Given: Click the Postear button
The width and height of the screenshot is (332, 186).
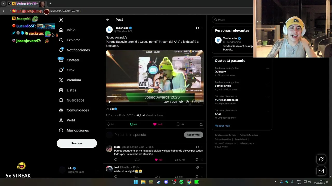Looking at the screenshot, I should click(77, 143).
